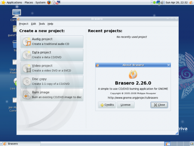
Task: Click the About Brasero title bar icon
Action: coord(97,65)
